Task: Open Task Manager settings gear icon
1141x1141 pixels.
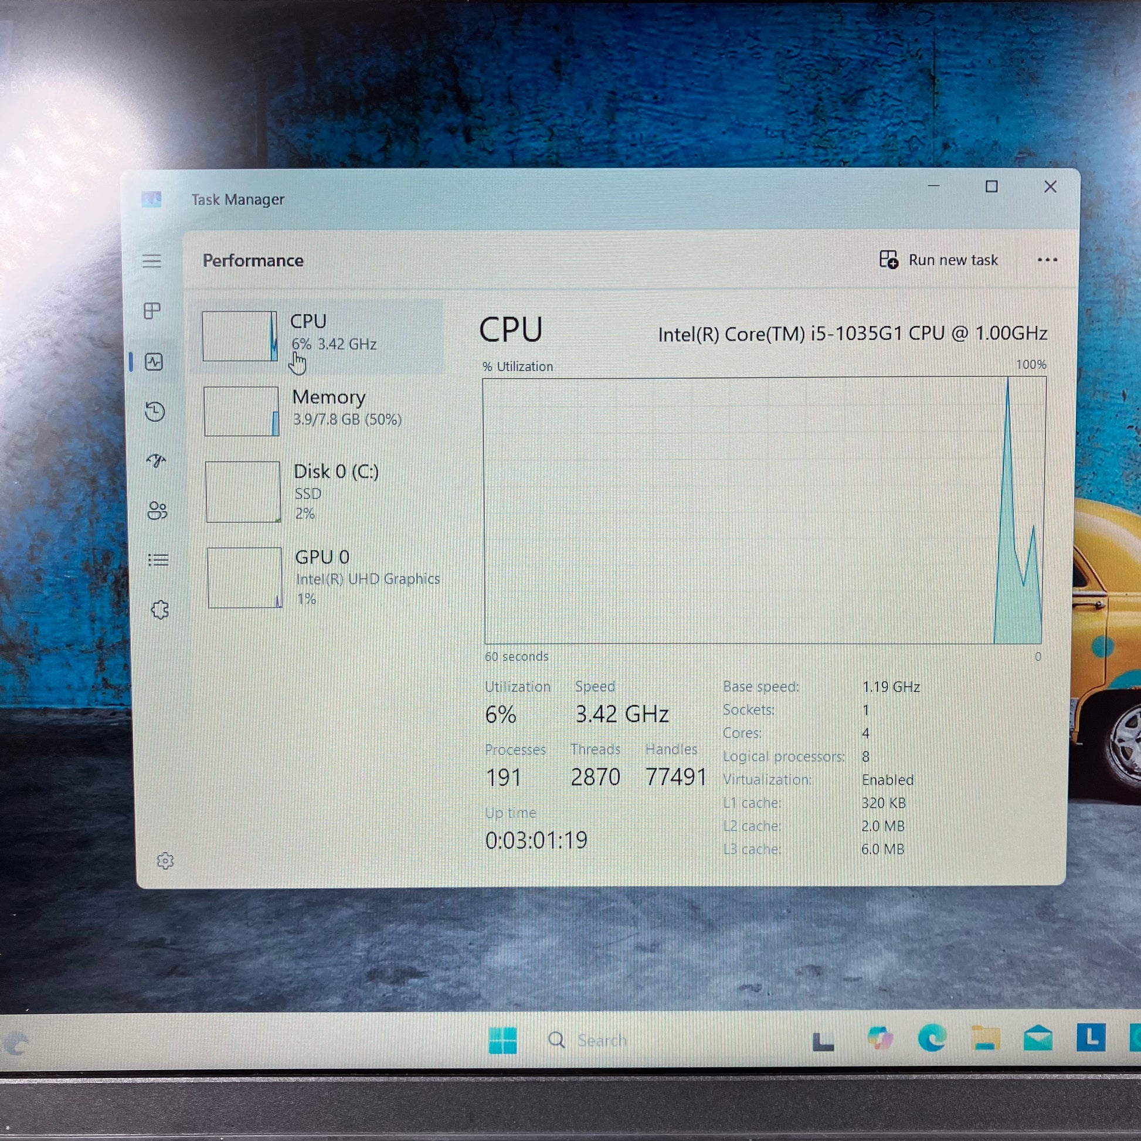Action: point(165,861)
